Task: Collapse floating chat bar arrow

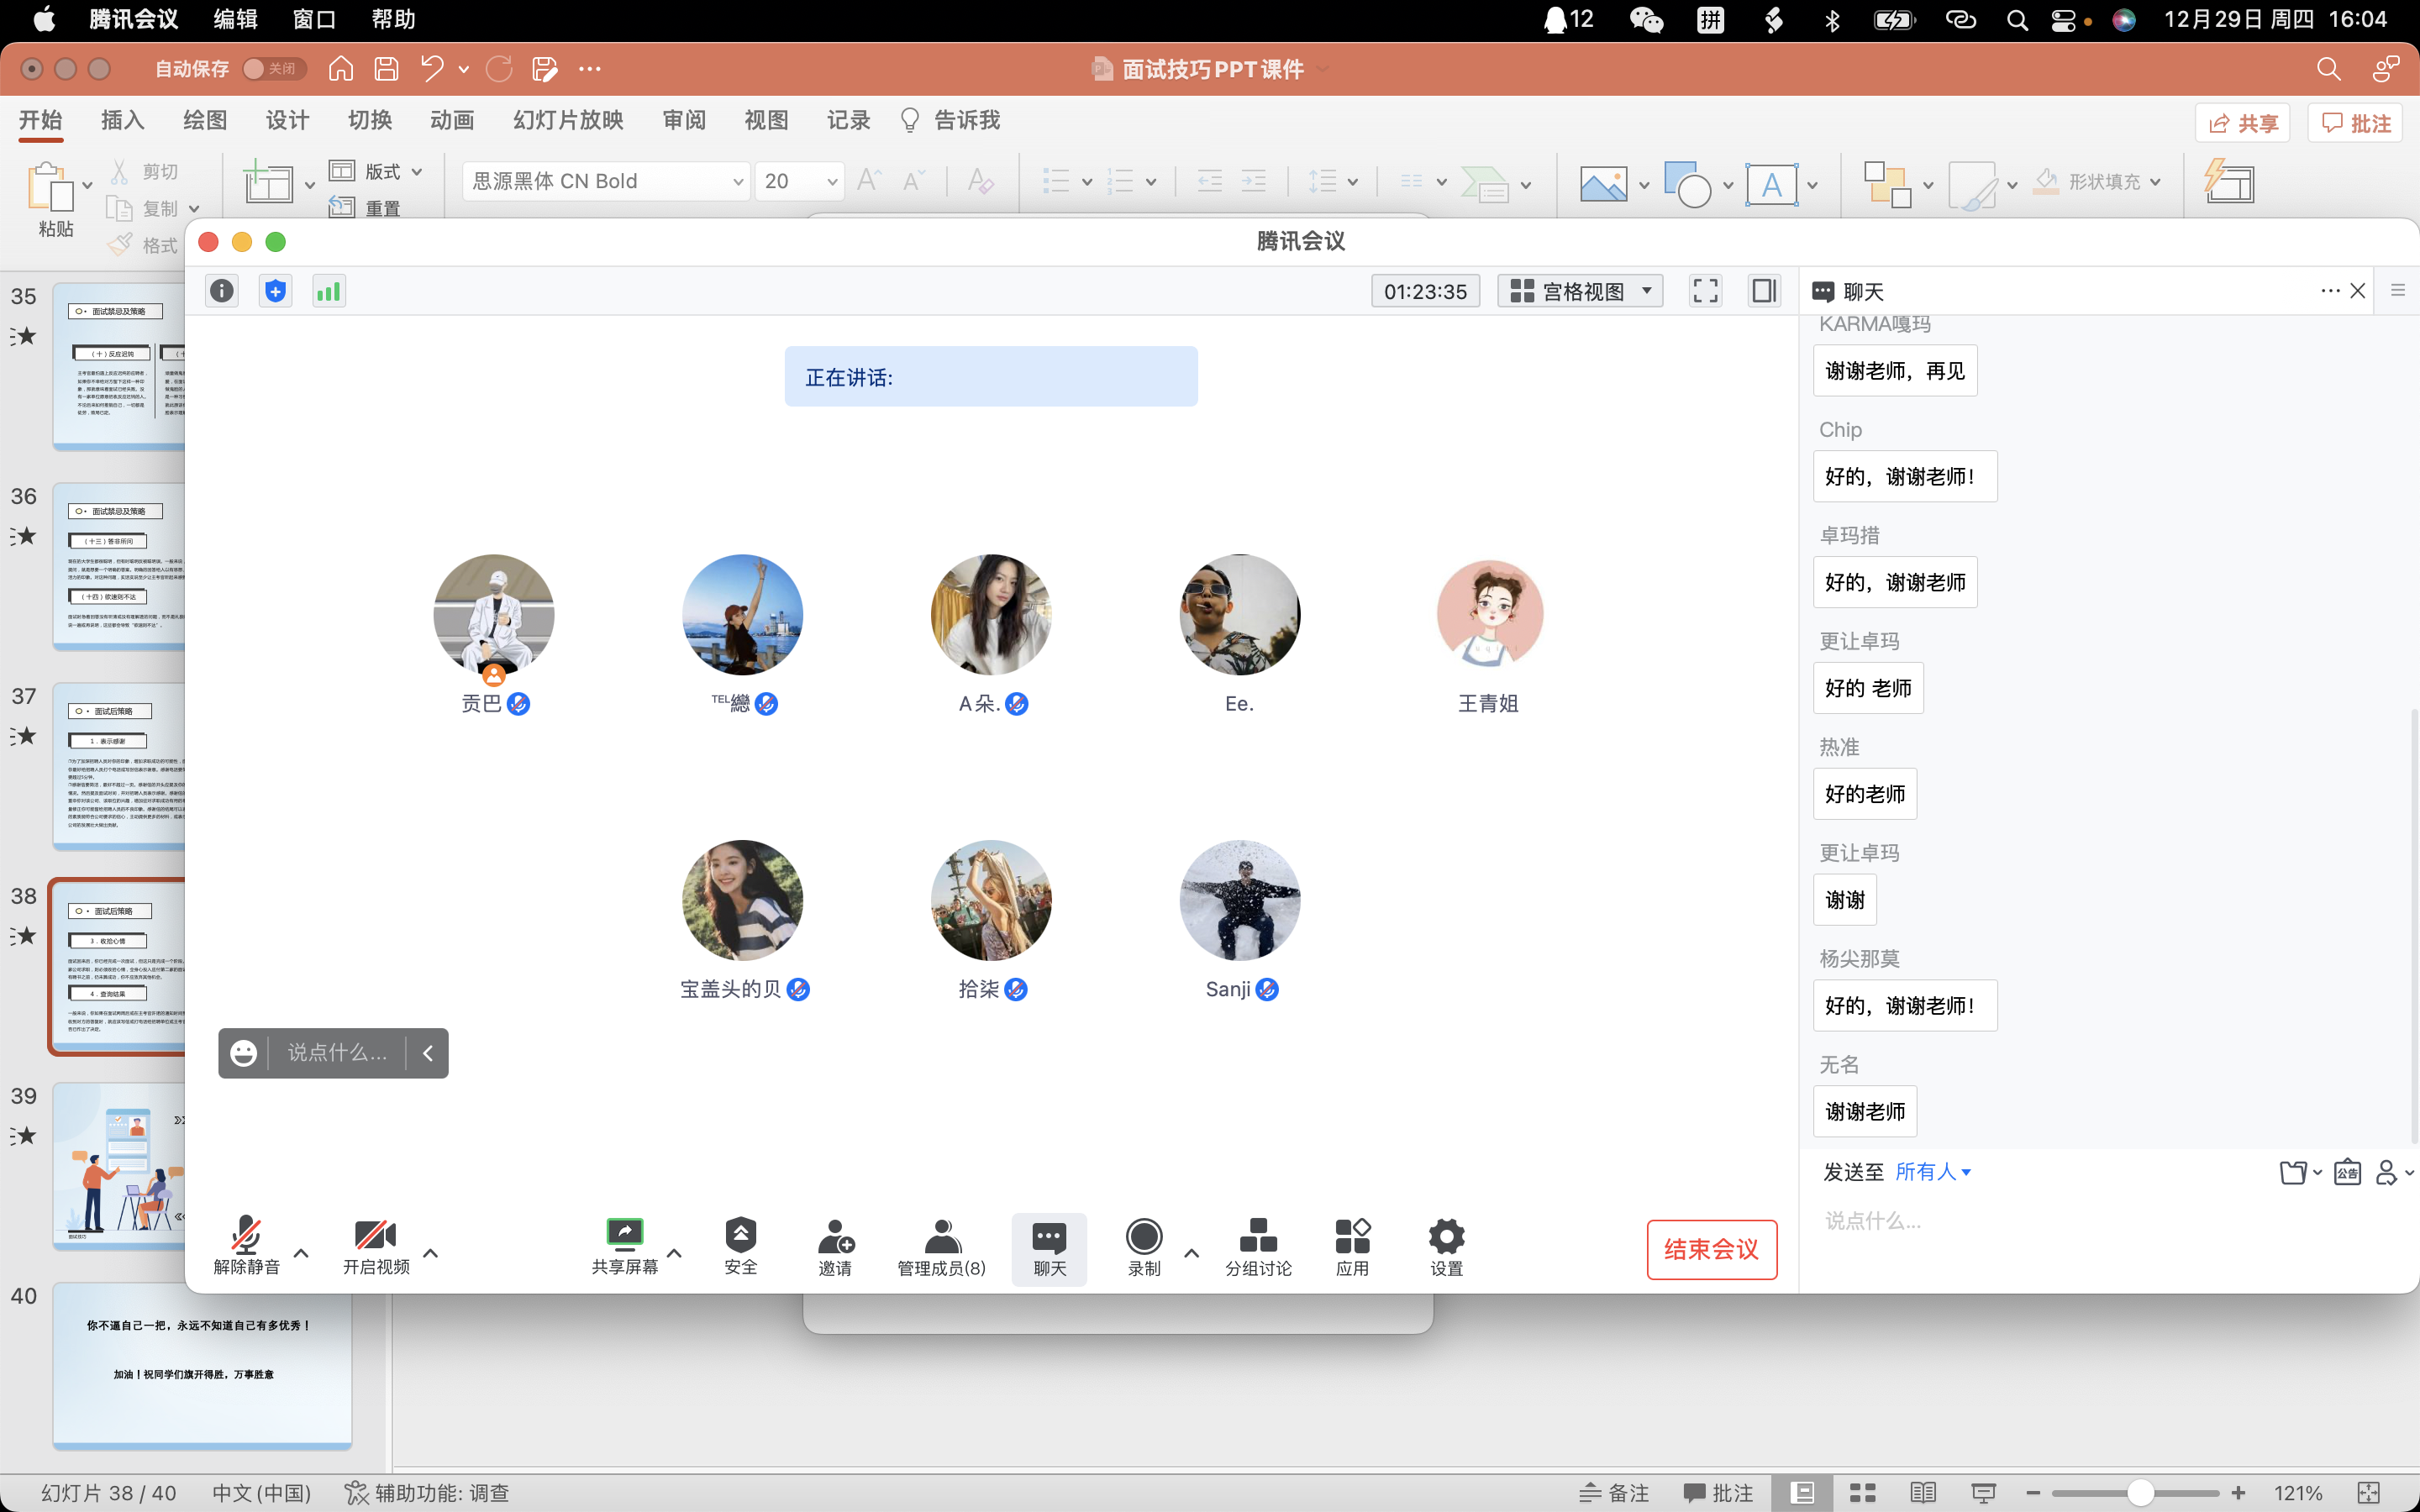Action: pos(428,1053)
